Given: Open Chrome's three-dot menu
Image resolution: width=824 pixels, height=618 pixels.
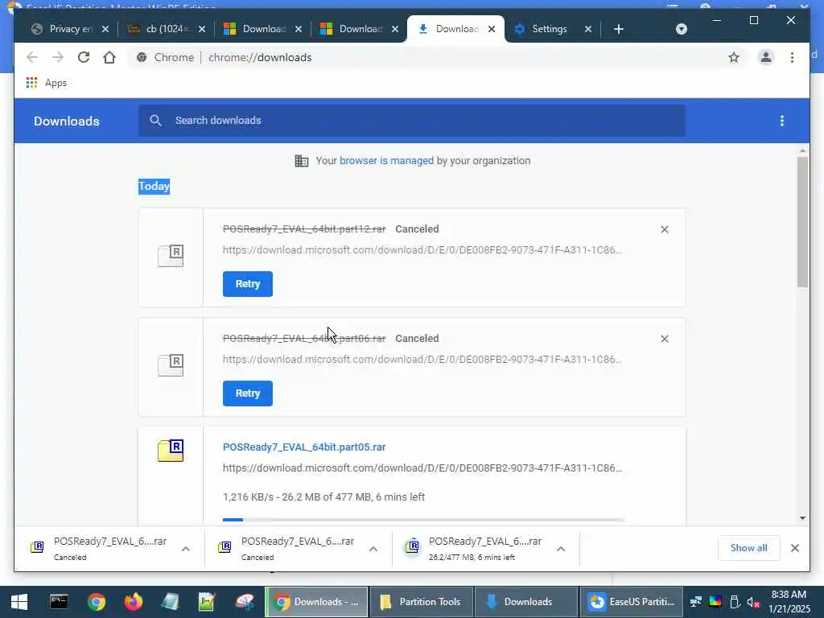Looking at the screenshot, I should [x=792, y=57].
